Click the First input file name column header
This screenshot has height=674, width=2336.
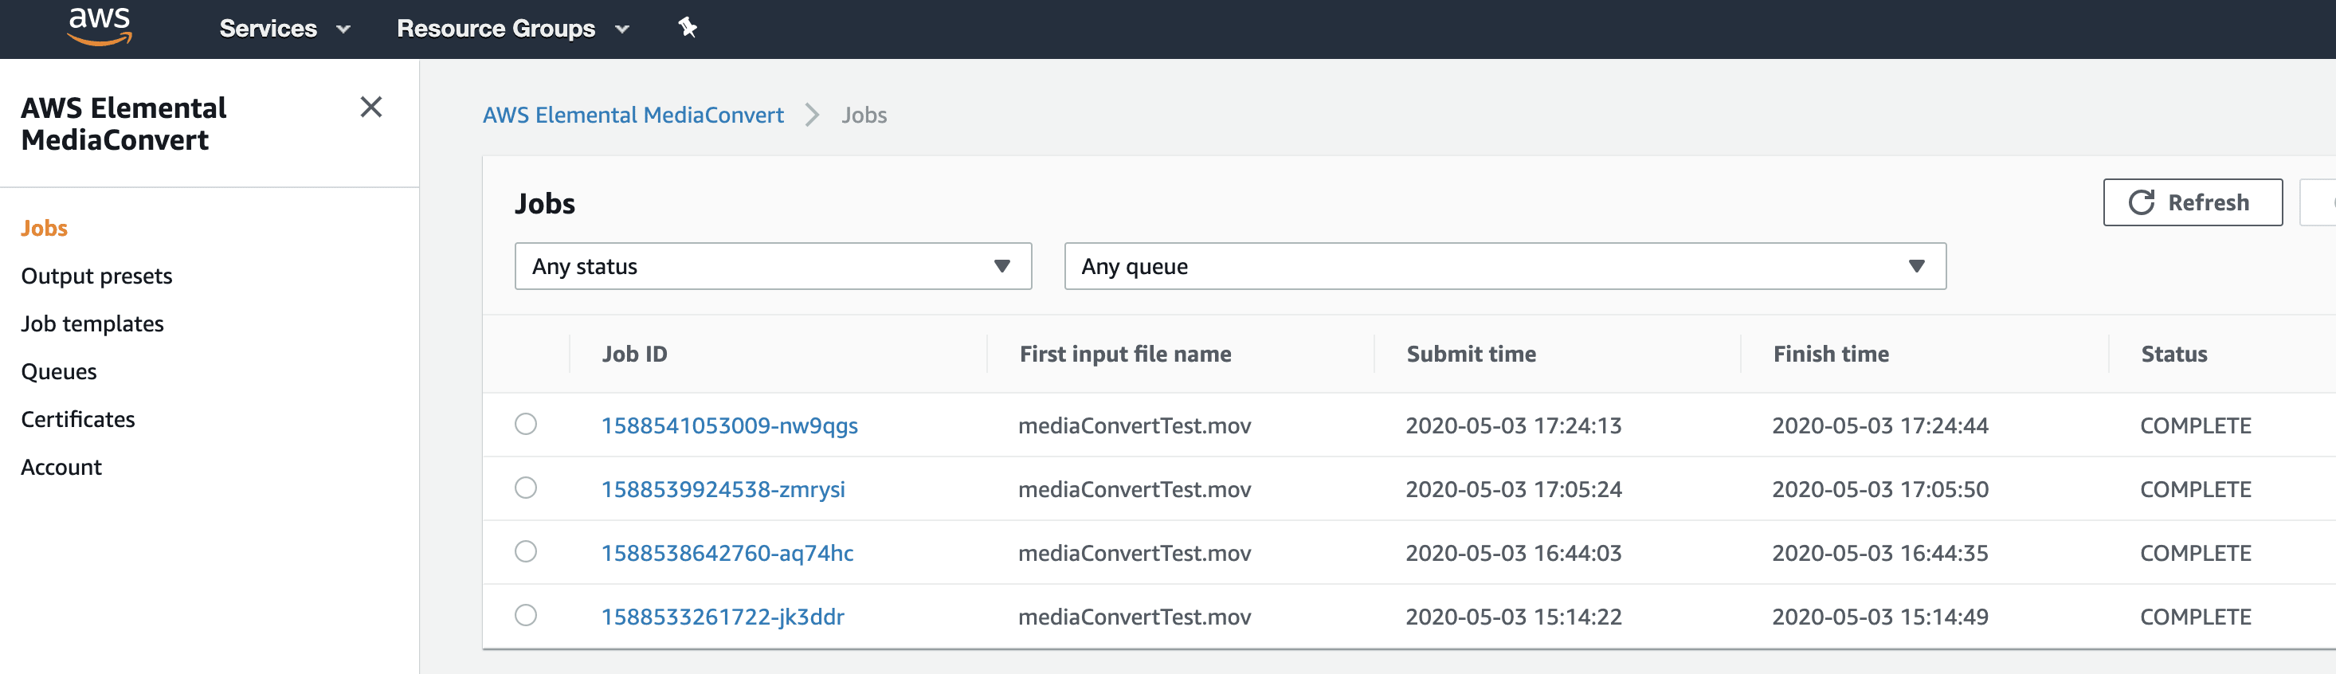click(1126, 354)
